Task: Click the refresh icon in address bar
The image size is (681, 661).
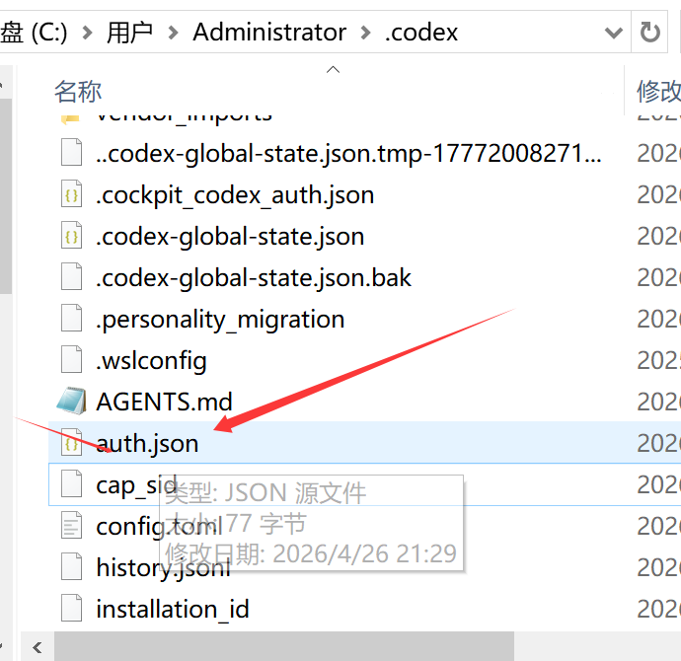Action: click(x=649, y=33)
